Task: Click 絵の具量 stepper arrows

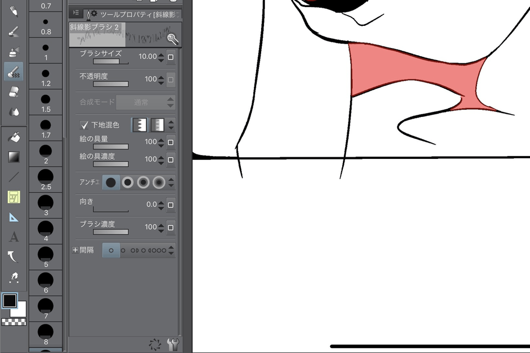Action: coord(161,142)
